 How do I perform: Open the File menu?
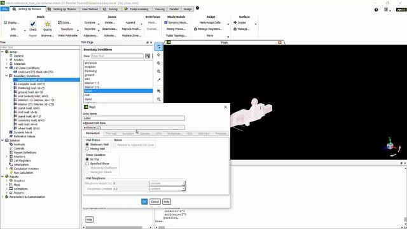(x=4, y=9)
